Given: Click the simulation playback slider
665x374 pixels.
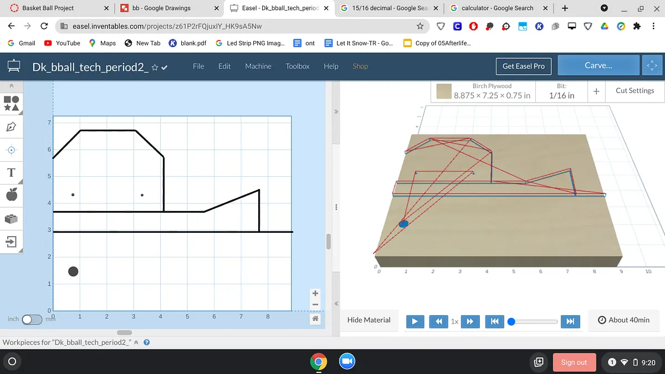Looking at the screenshot, I should click(x=534, y=321).
